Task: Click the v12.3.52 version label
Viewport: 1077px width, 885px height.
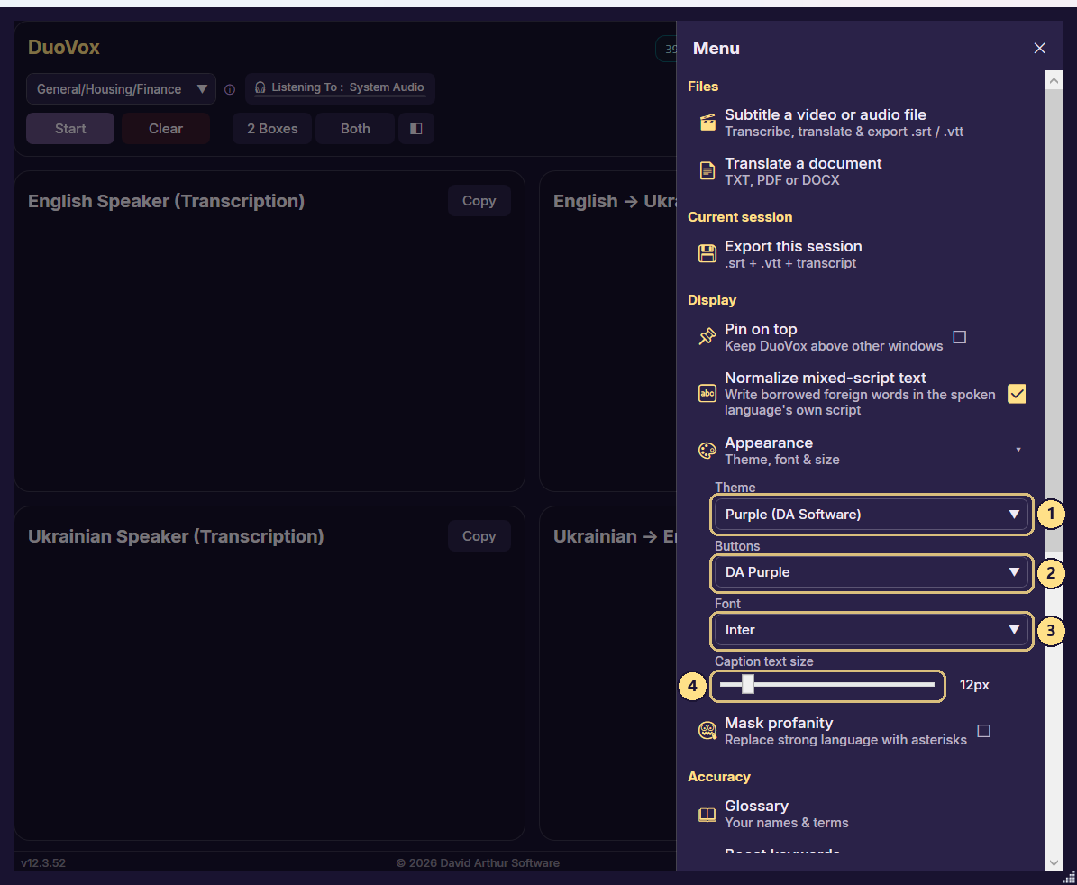Action: pyautogui.click(x=43, y=863)
